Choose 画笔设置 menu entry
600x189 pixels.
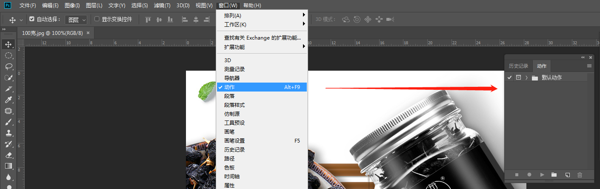tap(262, 140)
